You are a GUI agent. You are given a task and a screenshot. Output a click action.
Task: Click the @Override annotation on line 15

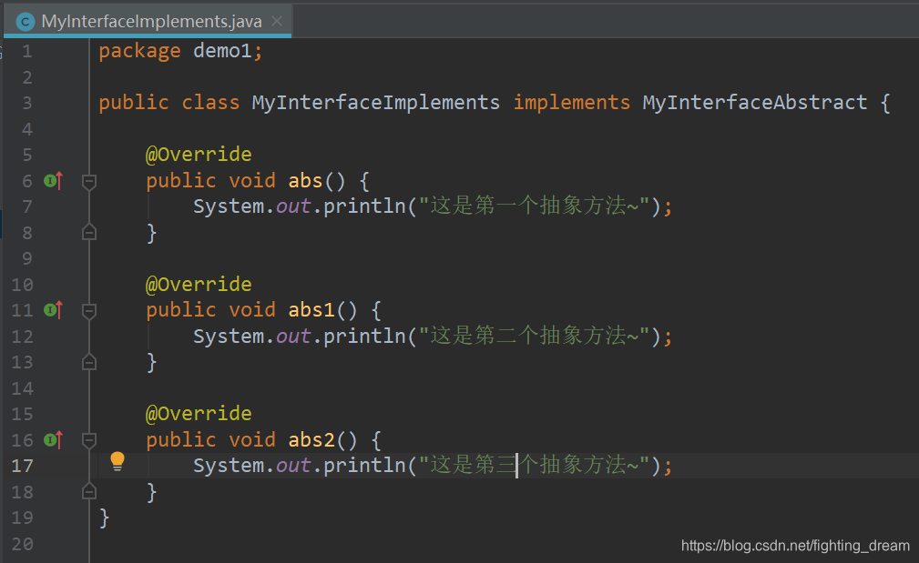click(x=199, y=414)
